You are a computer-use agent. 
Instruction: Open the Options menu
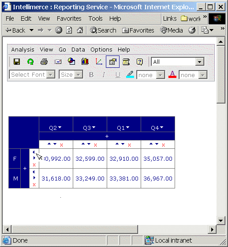101,50
